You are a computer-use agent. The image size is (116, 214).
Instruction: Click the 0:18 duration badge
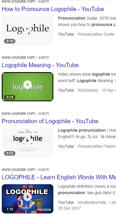[10, 41]
